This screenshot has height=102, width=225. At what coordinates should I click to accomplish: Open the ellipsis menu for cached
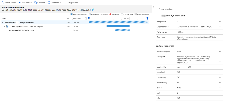coord(220,88)
